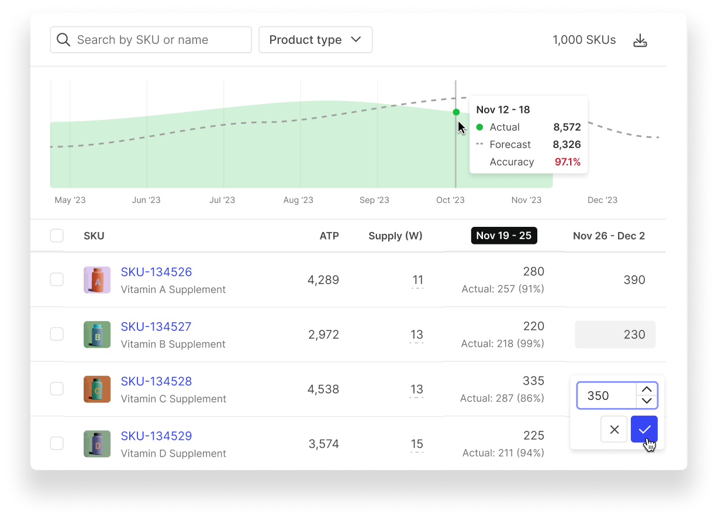Open the Product type dropdown

315,40
